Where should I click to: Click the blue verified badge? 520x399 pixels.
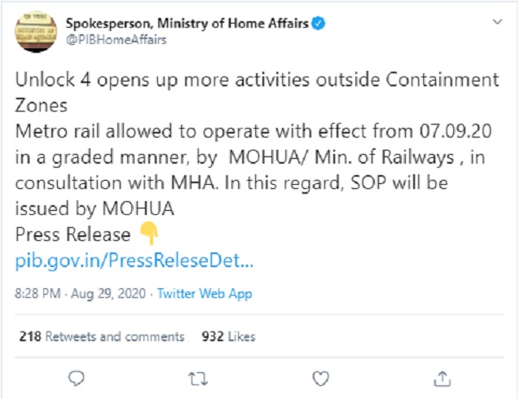point(319,25)
